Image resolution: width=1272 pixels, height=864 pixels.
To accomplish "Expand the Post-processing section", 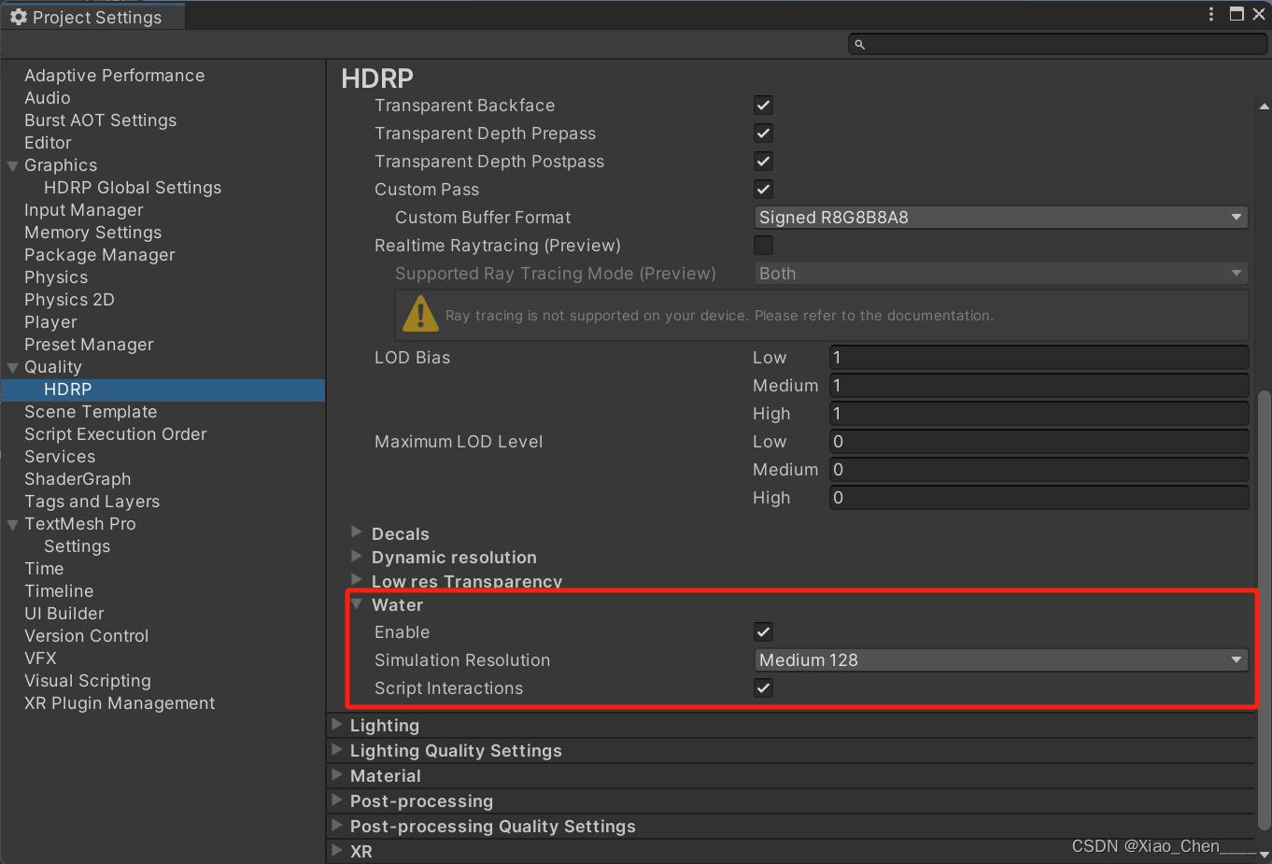I will click(x=335, y=800).
